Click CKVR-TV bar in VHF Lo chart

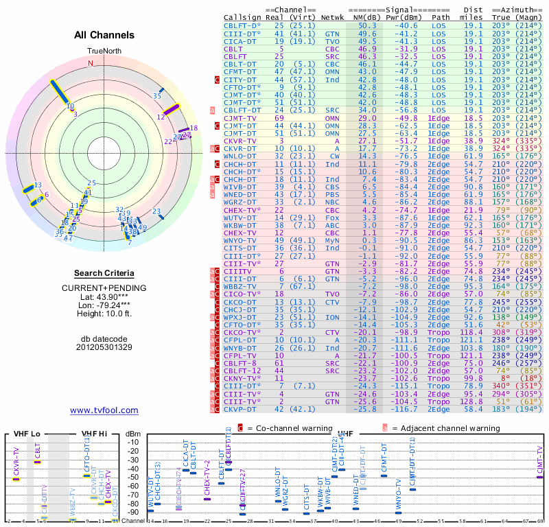coord(16,479)
